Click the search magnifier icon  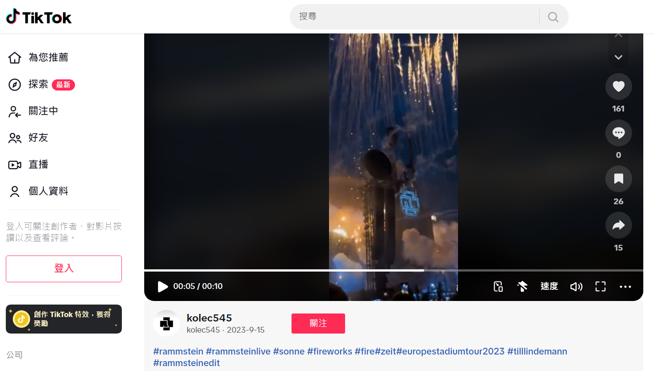coord(553,17)
